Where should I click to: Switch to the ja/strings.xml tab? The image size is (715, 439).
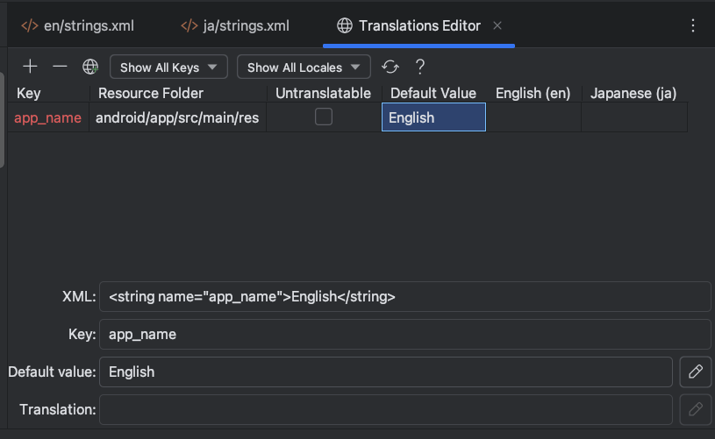pos(235,26)
